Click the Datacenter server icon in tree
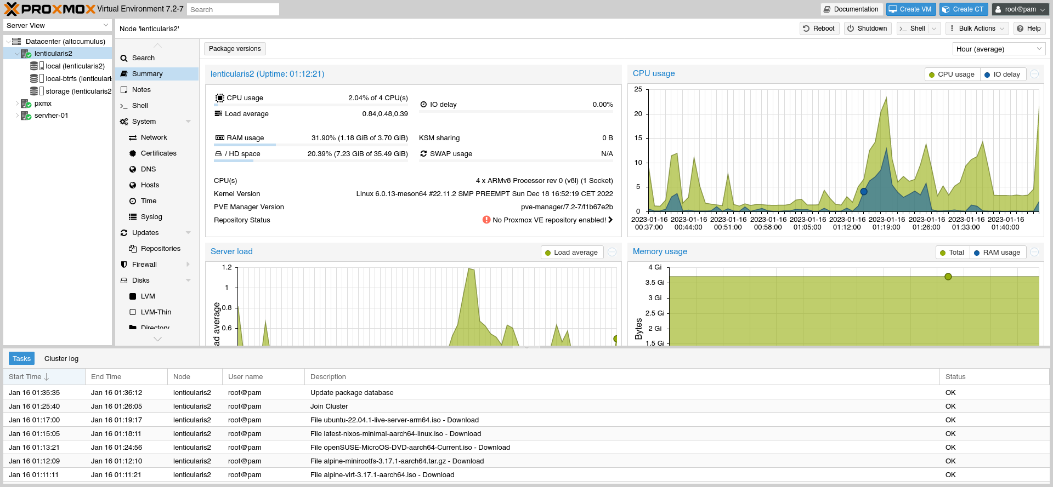1053x487 pixels. point(16,42)
